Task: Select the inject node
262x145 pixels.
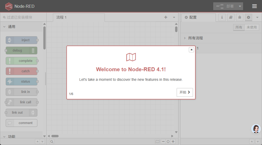Action: pos(22,40)
